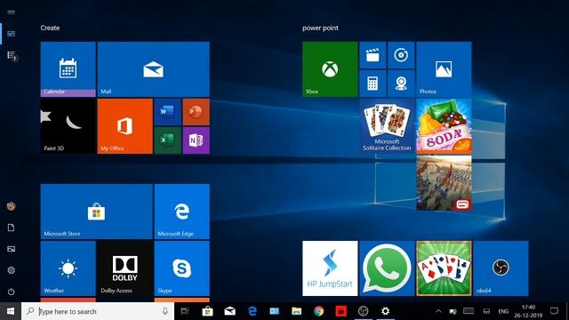Expand the Start hamburger menu
Screen dimensions: 569x320
tap(11, 12)
